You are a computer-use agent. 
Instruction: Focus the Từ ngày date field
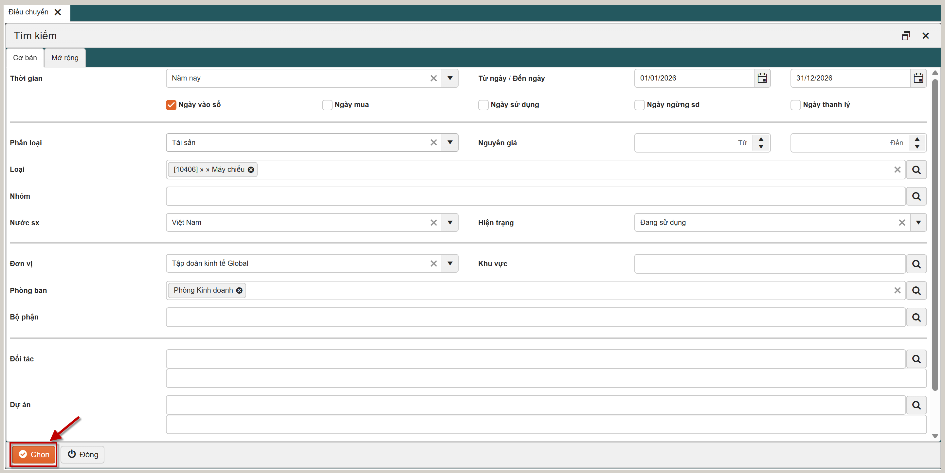point(694,78)
